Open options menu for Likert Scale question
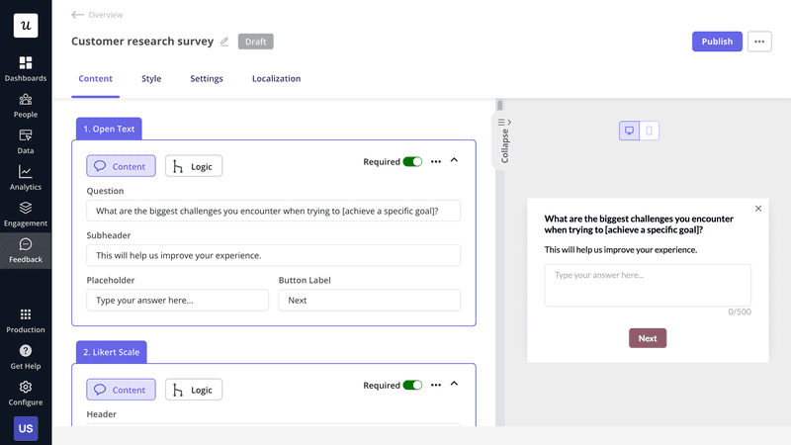The image size is (791, 445). (436, 385)
